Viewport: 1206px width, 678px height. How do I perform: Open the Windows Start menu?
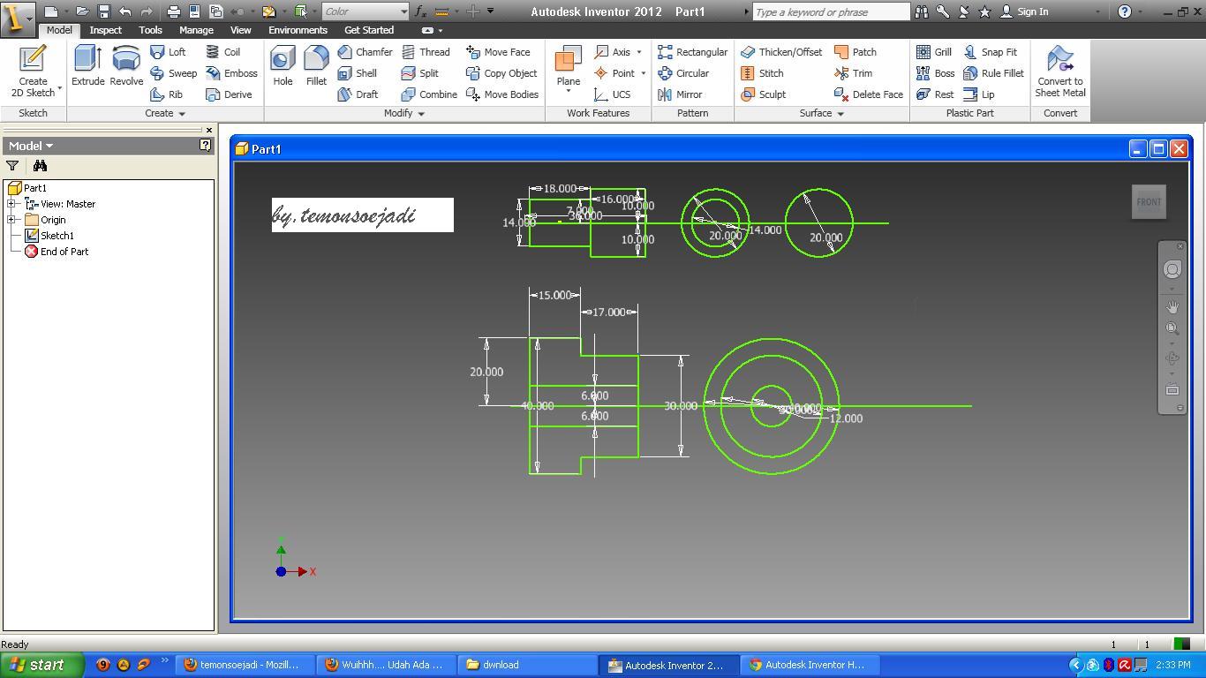point(37,665)
